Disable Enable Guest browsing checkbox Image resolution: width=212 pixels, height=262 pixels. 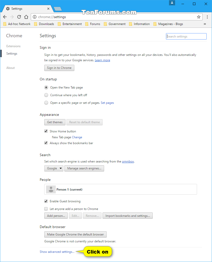coord(46,201)
